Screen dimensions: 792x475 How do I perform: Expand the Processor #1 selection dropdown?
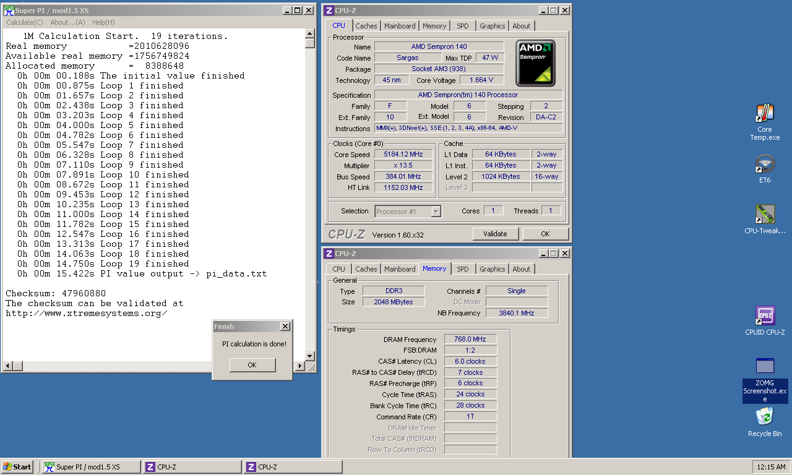tap(436, 212)
